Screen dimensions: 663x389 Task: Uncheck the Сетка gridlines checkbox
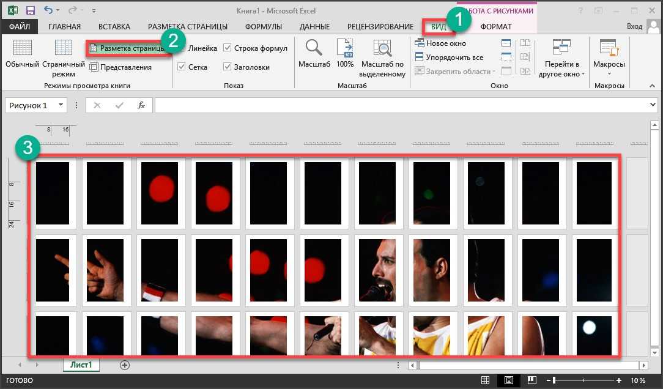point(182,67)
